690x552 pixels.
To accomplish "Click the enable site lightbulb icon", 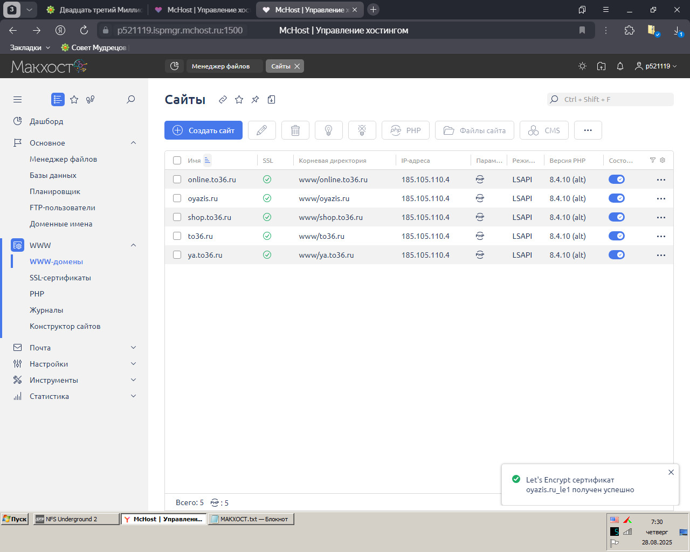I will (x=329, y=130).
